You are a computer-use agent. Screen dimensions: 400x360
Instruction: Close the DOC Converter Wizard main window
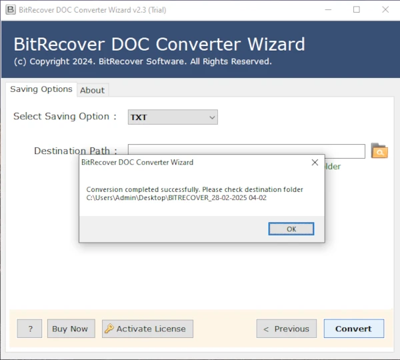pyautogui.click(x=385, y=10)
